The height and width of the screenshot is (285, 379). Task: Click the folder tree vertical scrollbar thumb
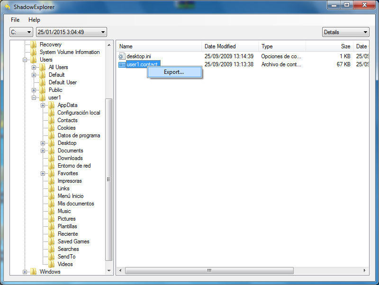click(109, 179)
